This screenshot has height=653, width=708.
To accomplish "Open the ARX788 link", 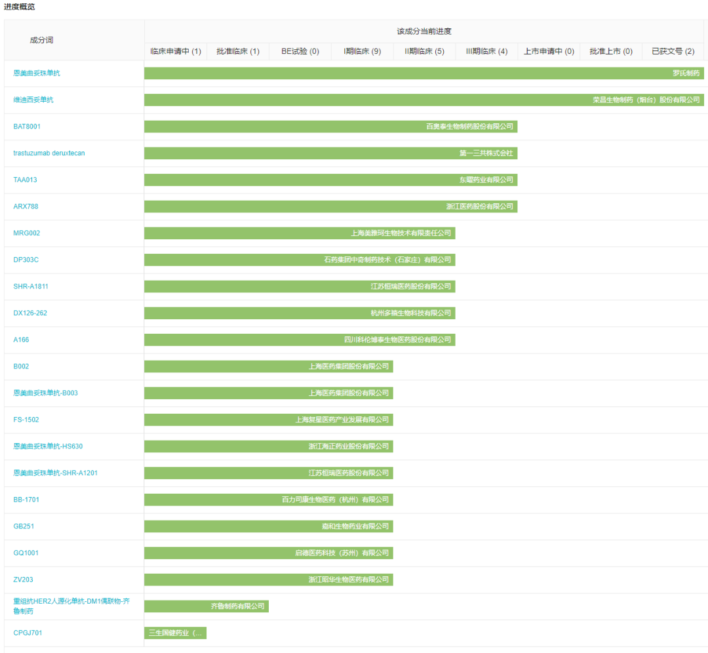I will [x=26, y=207].
